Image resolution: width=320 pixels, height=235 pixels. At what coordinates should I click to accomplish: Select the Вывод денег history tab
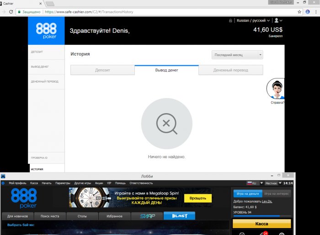pyautogui.click(x=166, y=70)
